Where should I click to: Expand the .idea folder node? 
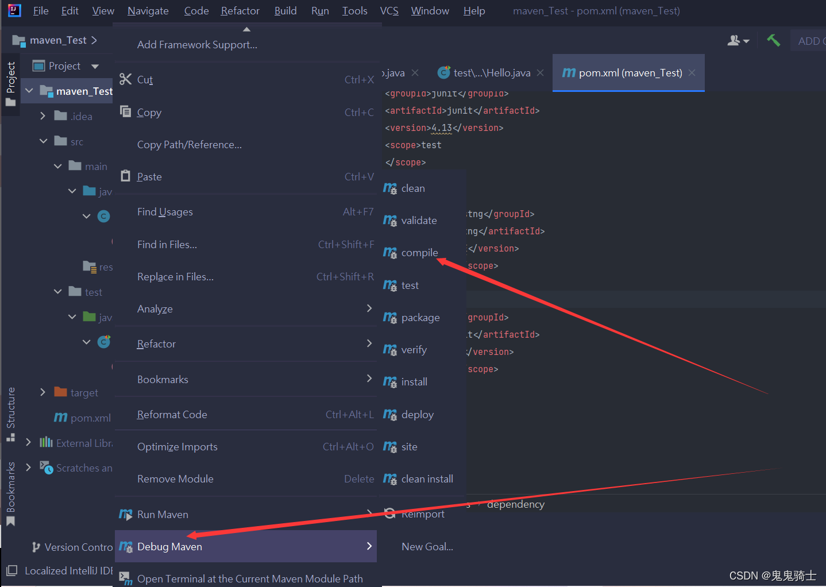point(43,116)
